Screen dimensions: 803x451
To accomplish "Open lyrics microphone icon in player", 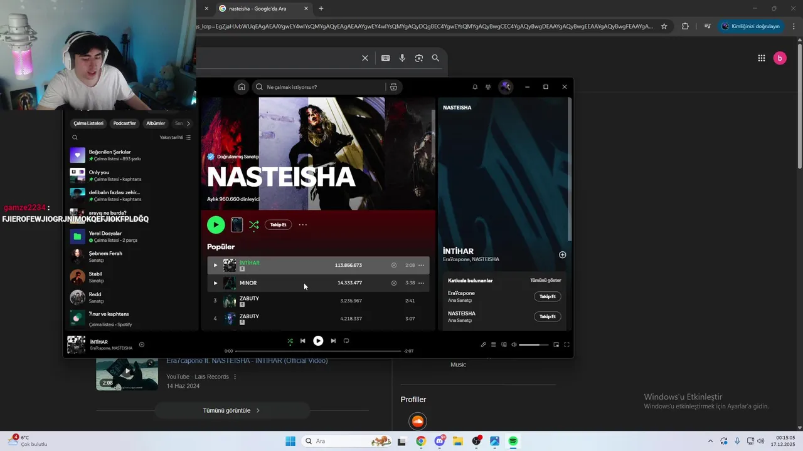I will click(x=483, y=345).
